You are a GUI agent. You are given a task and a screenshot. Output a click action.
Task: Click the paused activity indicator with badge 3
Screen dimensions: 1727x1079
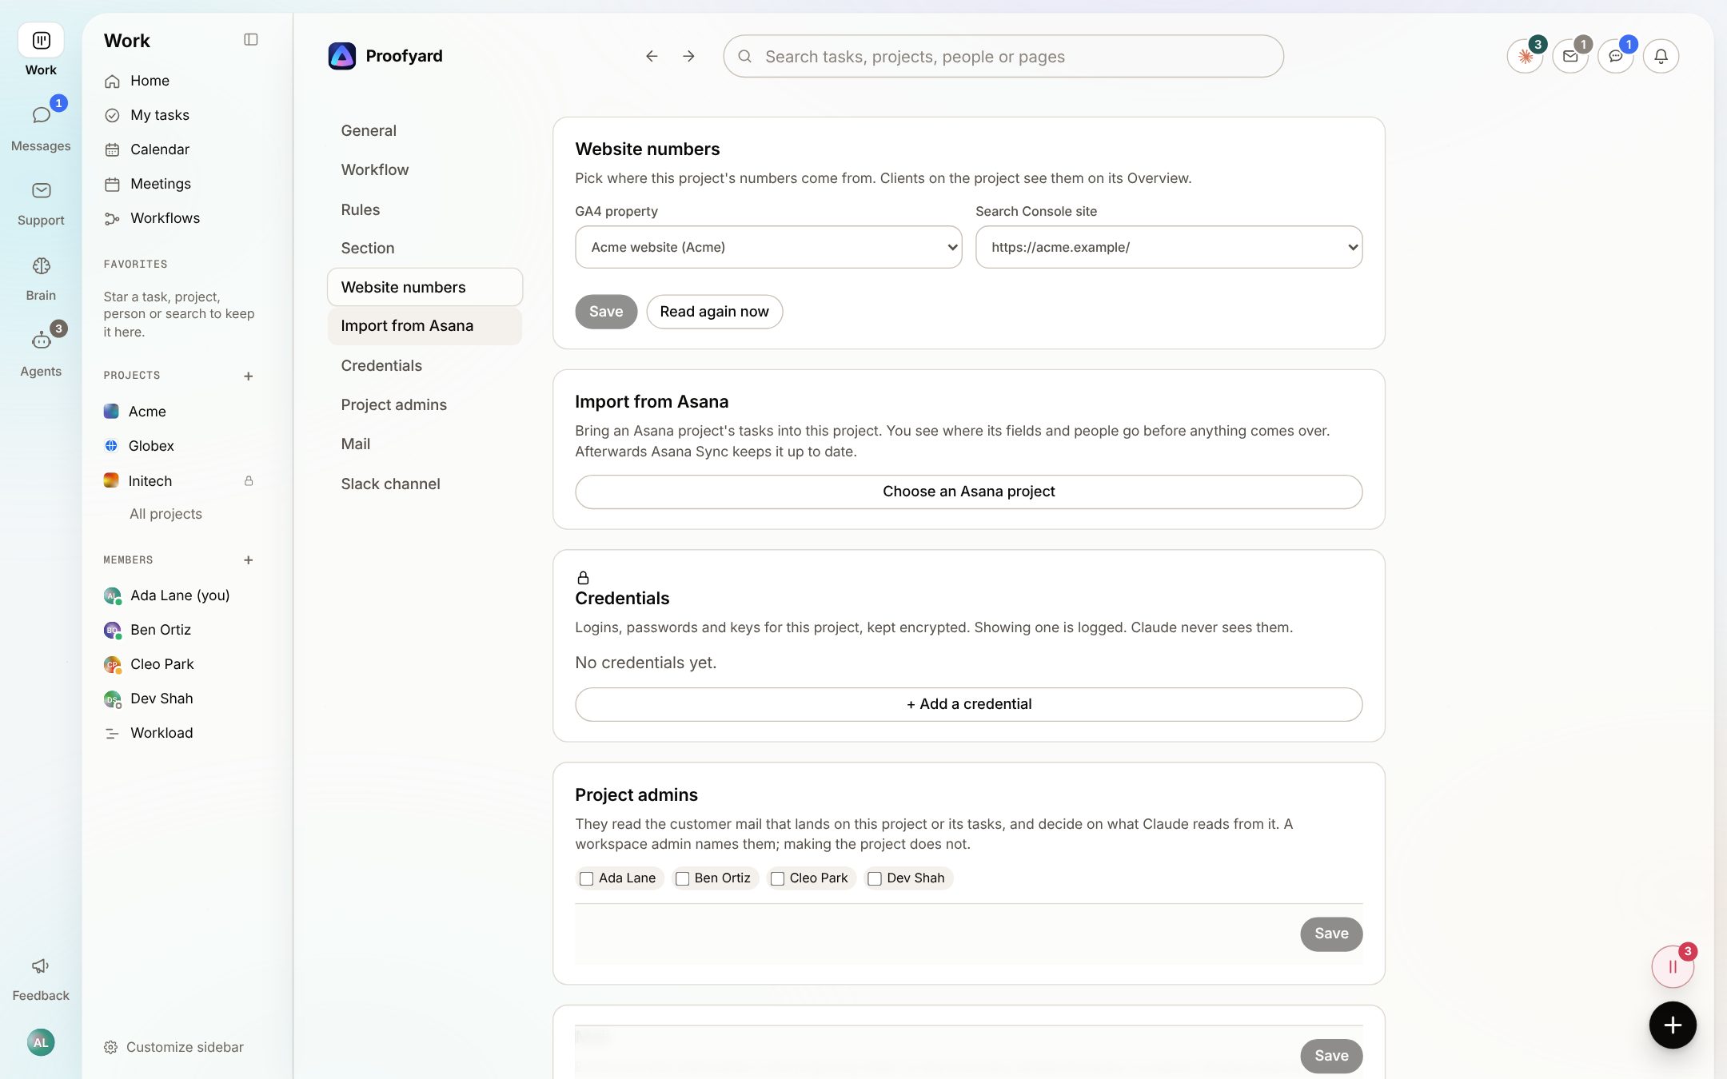click(1673, 966)
